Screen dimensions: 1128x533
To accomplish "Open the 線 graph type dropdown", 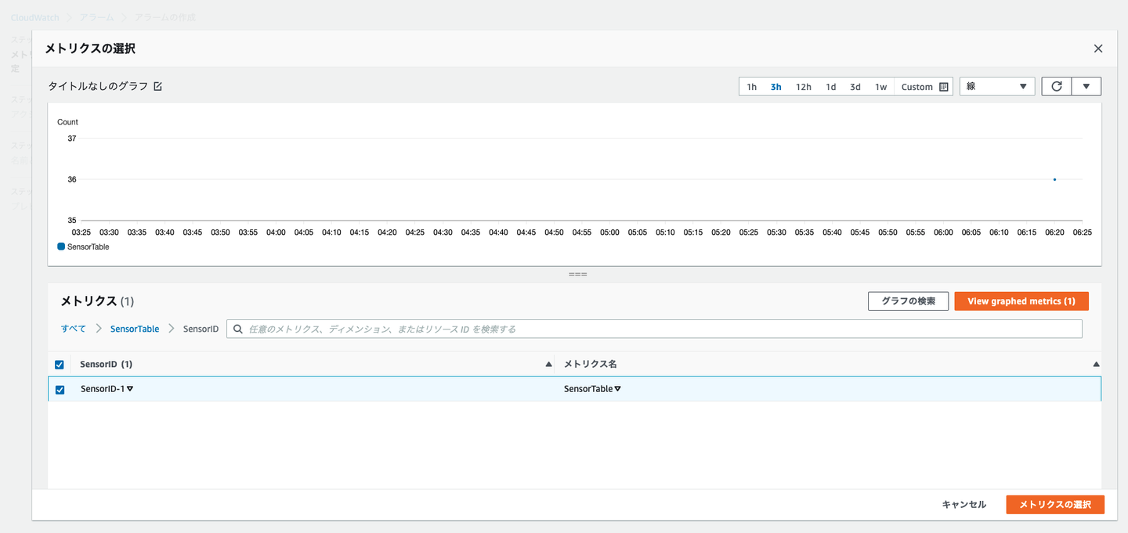I will tap(997, 86).
